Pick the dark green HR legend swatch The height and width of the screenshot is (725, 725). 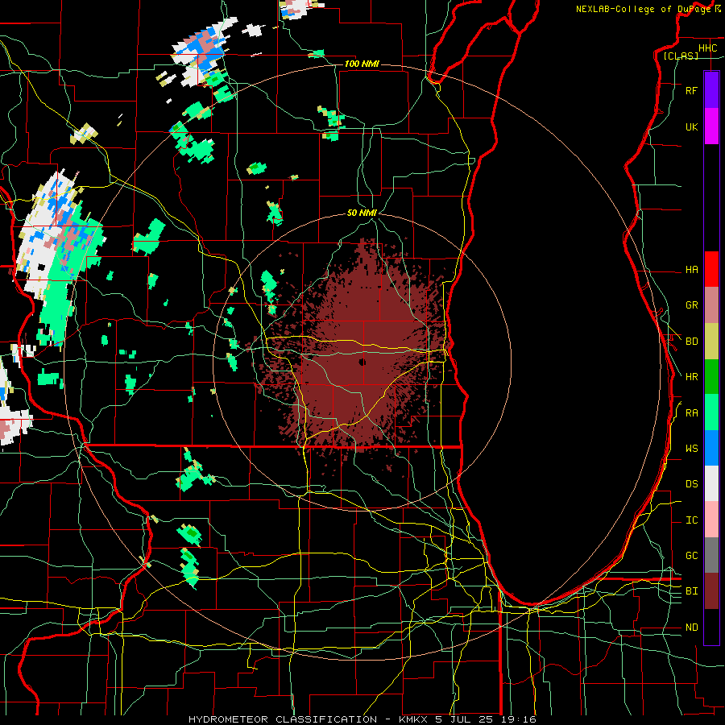coord(711,377)
